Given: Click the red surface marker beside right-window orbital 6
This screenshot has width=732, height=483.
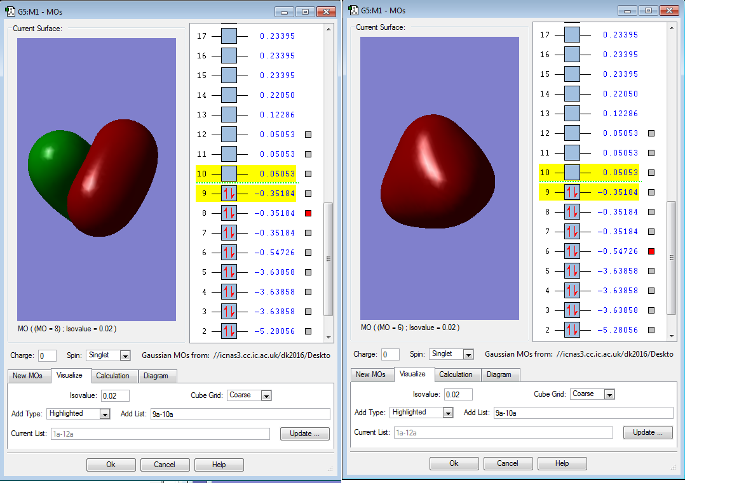Looking at the screenshot, I should pyautogui.click(x=651, y=251).
